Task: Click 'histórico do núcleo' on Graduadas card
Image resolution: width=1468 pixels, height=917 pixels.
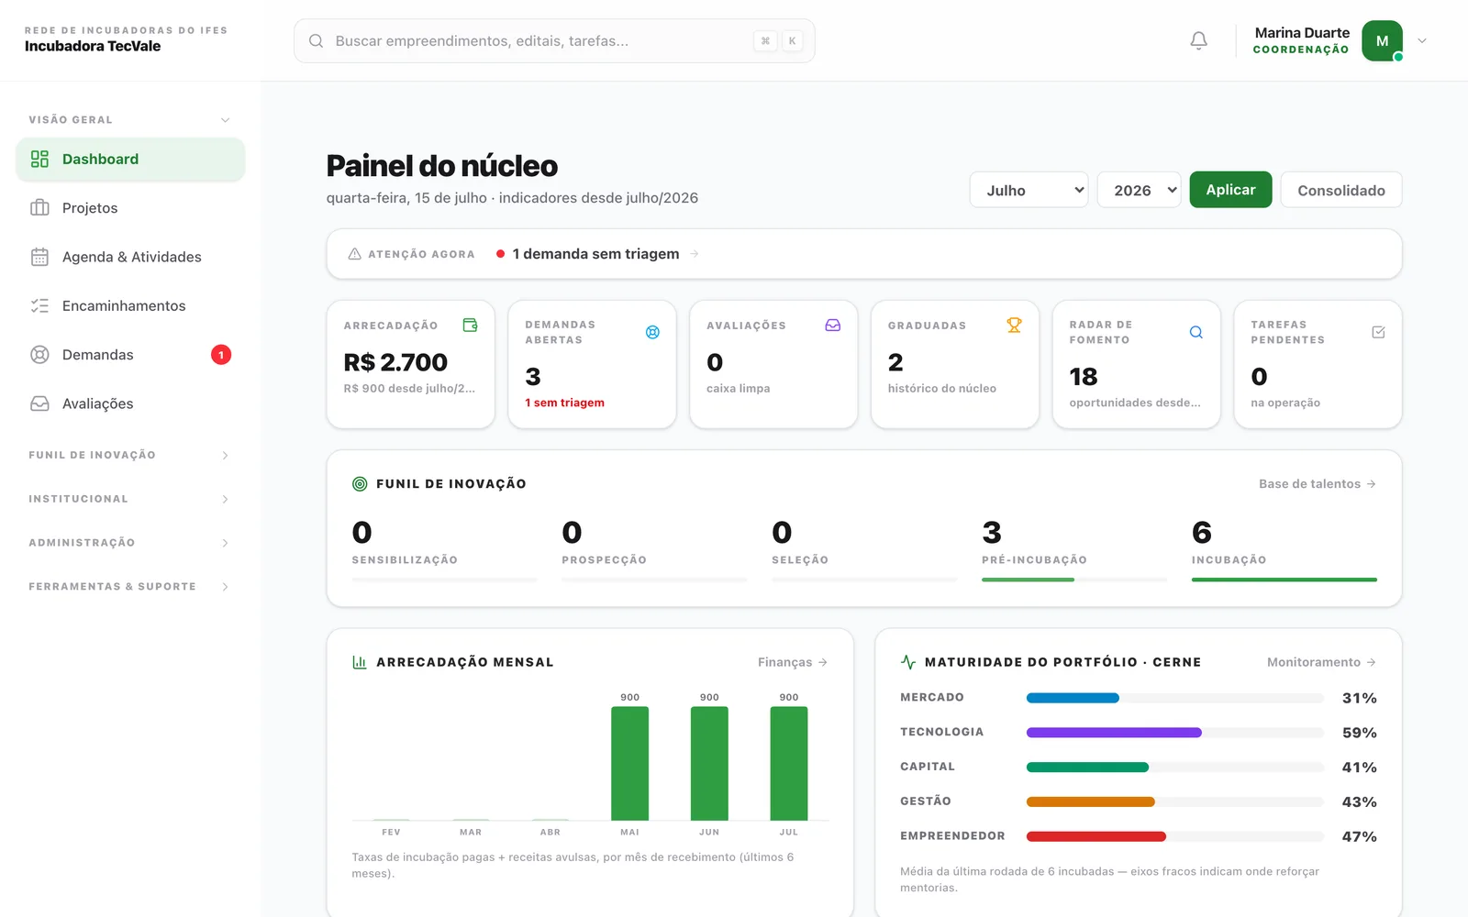Action: pyautogui.click(x=941, y=389)
